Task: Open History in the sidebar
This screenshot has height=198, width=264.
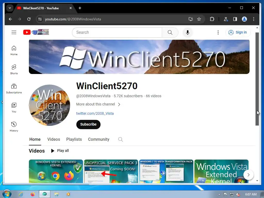Action: coord(14,127)
